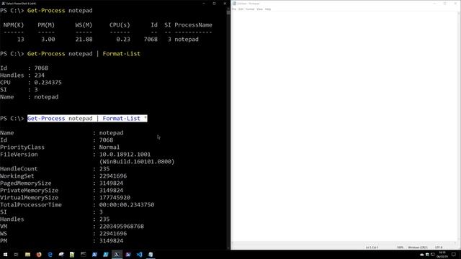
Task: Click the Notepad encoding status entry
Action: [439, 247]
